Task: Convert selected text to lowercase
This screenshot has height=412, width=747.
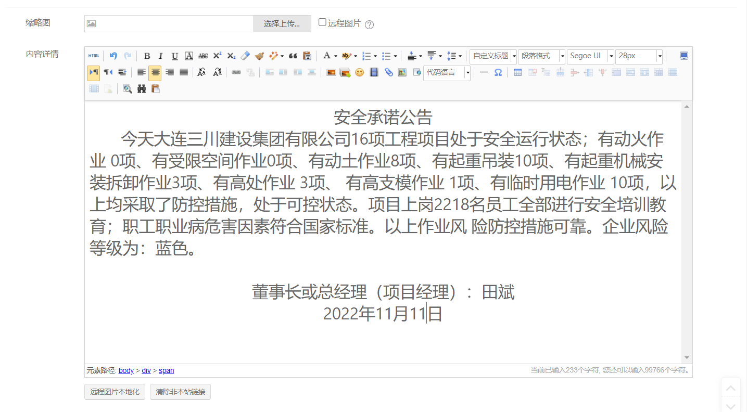Action: [x=218, y=72]
